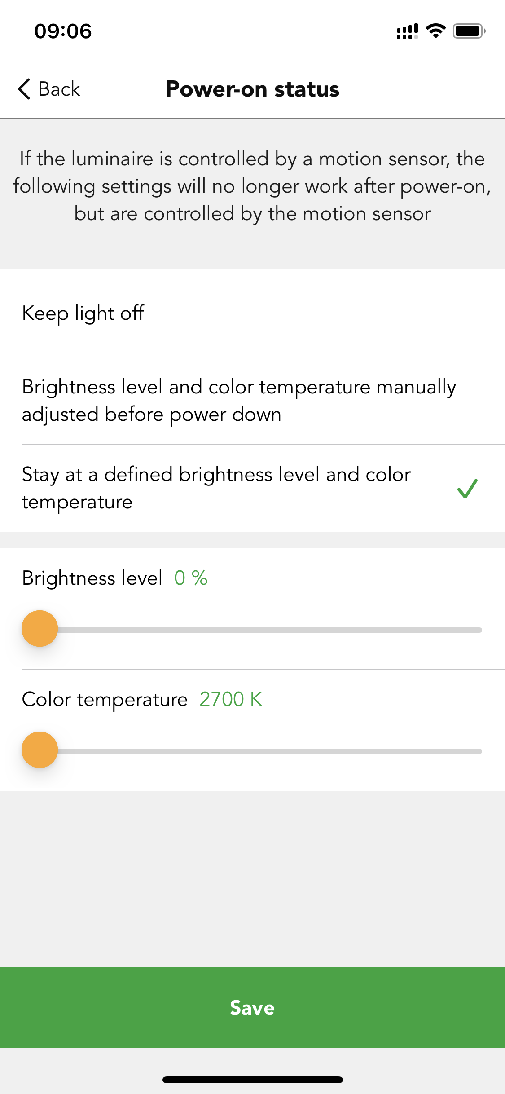Tap the green checkmark icon
Viewport: 505px width, 1094px height.
[467, 489]
